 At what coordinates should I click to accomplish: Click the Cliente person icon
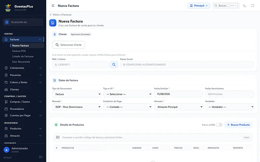(x=55, y=34)
